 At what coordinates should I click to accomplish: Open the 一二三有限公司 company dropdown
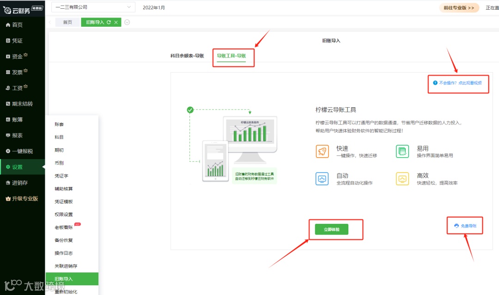[x=93, y=7]
